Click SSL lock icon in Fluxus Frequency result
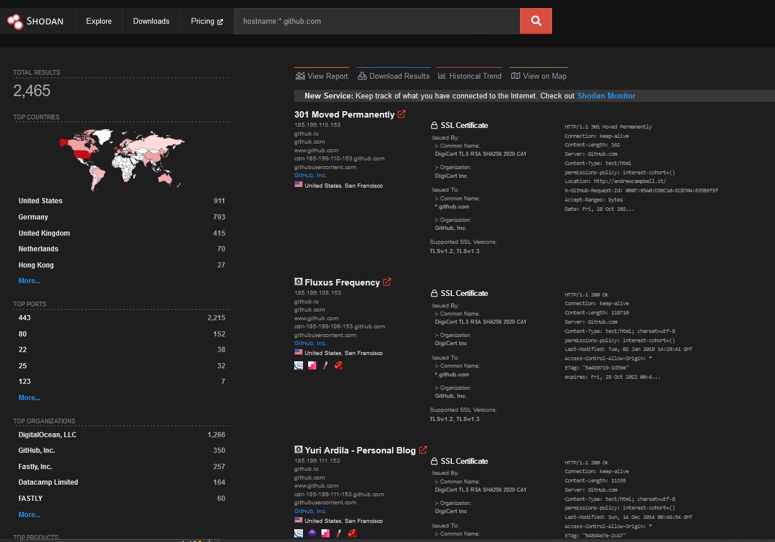 [x=434, y=293]
